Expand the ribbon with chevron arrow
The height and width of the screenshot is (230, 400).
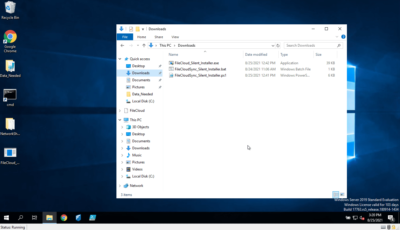[337, 37]
